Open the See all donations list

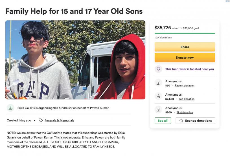163,121
